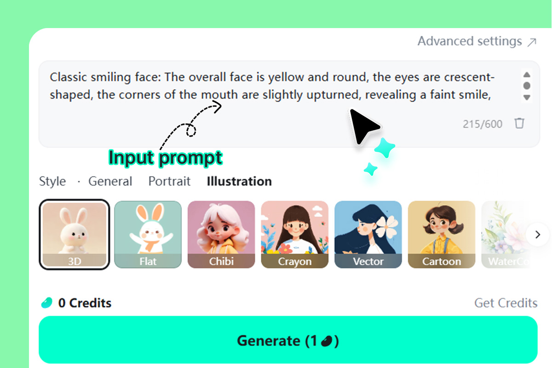
Task: Show more styles with right chevron
Action: pos(538,235)
